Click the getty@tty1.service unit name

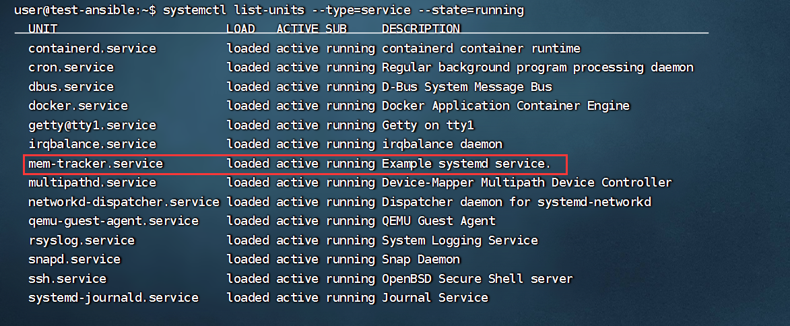(92, 125)
